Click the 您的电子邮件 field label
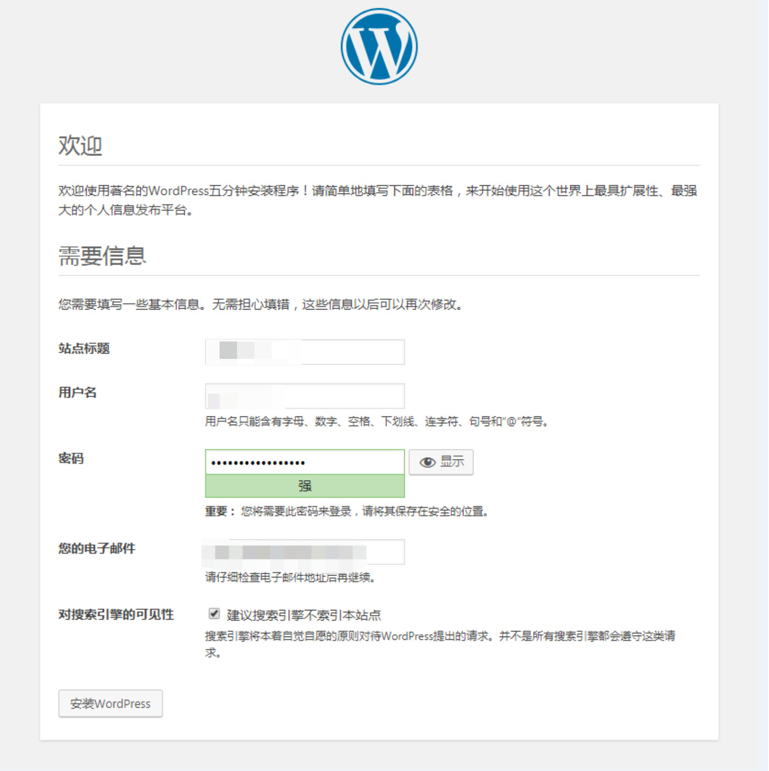This screenshot has height=771, width=769. coord(97,548)
